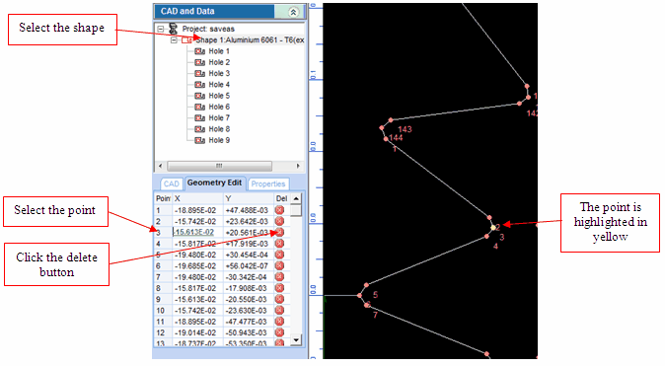Select Shape 1:Aluminium 6061 tree item

click(x=251, y=40)
